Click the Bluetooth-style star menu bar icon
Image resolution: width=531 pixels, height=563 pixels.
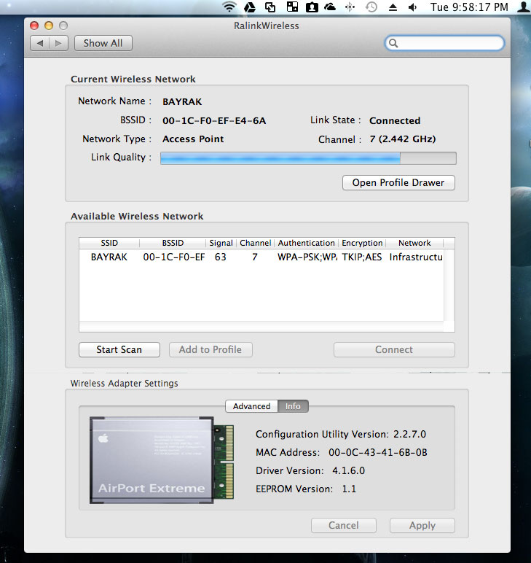pyautogui.click(x=350, y=7)
